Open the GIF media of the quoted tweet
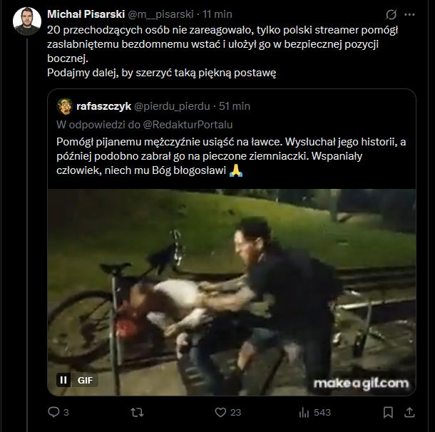 click(x=231, y=292)
